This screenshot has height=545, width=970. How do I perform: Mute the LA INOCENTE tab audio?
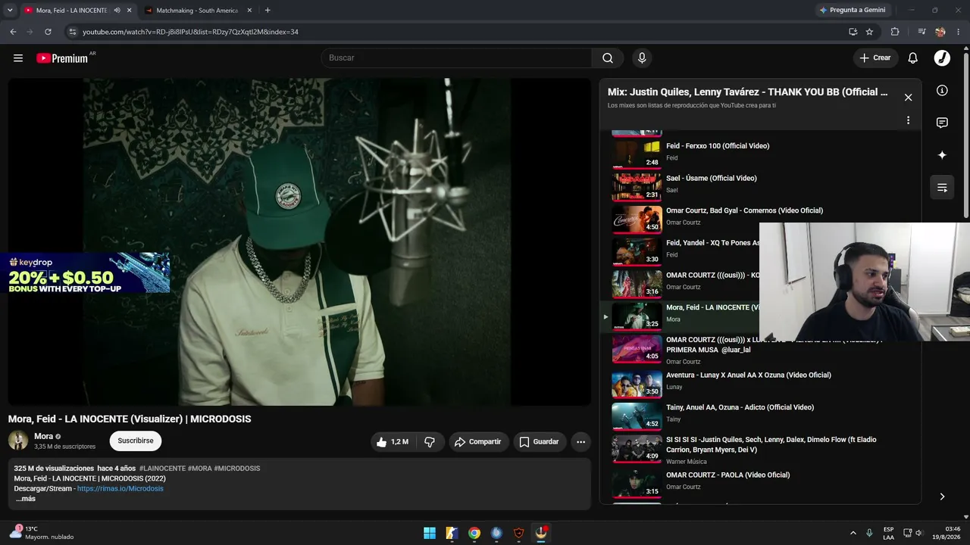(117, 11)
